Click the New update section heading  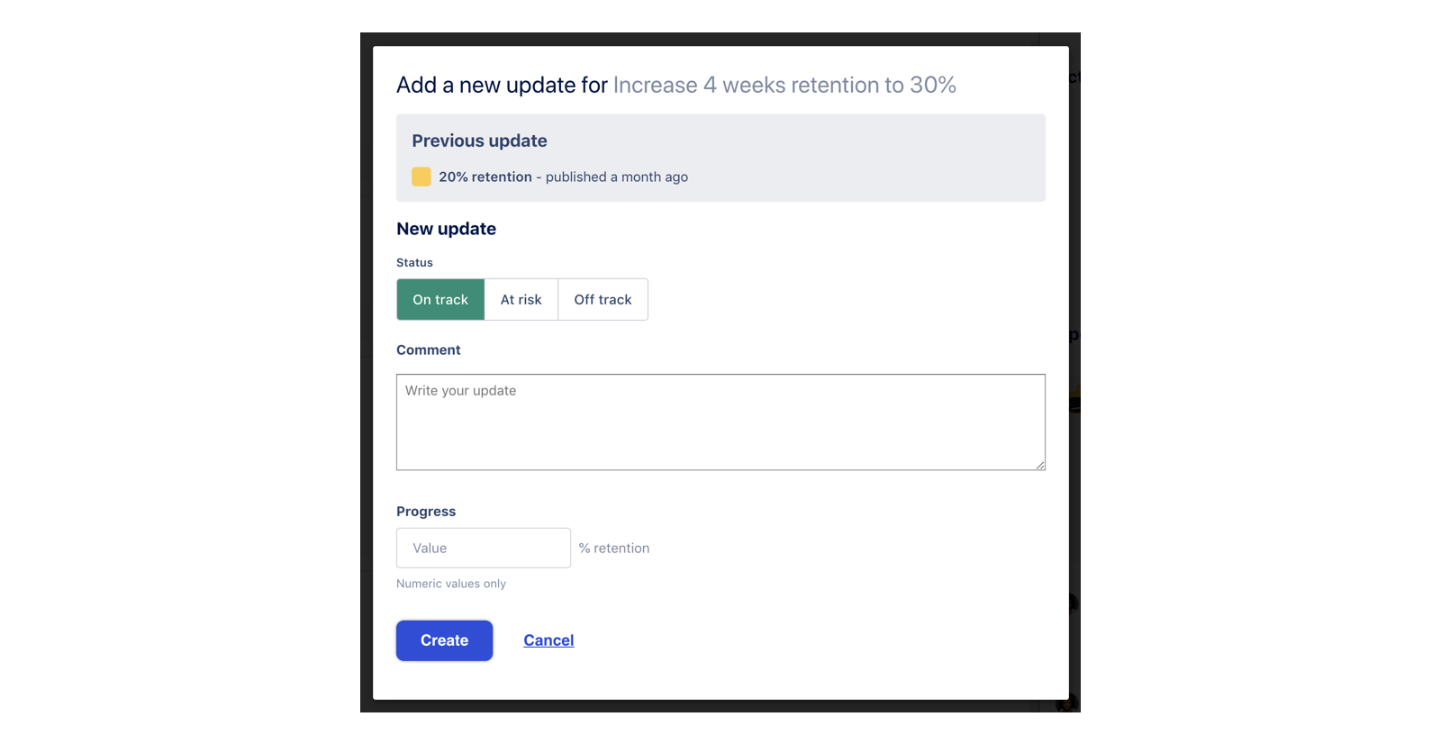click(x=446, y=229)
